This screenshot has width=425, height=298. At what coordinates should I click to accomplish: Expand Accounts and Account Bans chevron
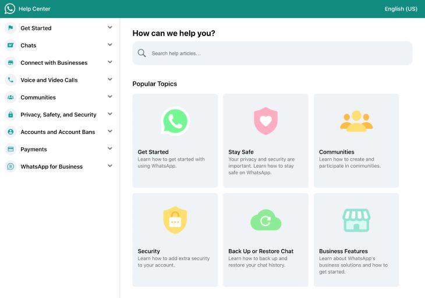[110, 132]
